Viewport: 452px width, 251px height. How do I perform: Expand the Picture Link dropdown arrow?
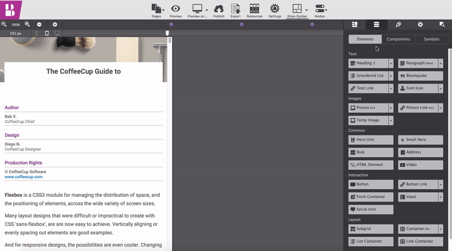point(440,108)
